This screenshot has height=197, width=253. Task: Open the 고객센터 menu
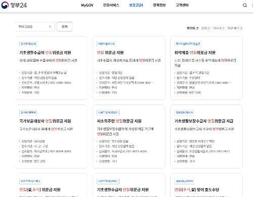point(182,5)
